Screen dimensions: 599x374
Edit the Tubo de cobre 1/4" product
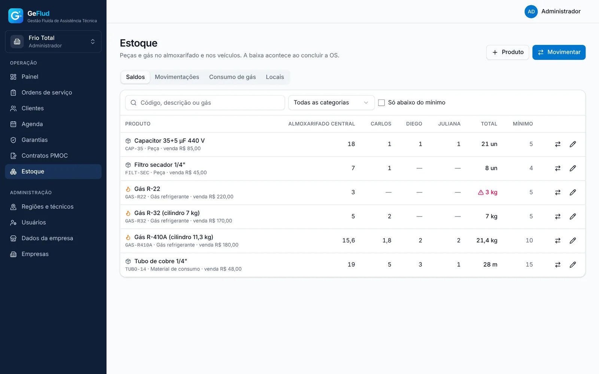tap(573, 265)
